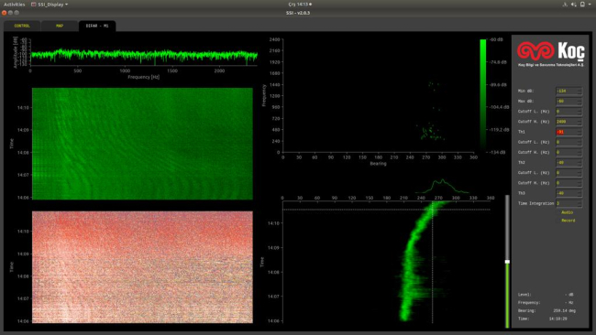Open the network icon in the top bar
The height and width of the screenshot is (335, 596).
coord(565,5)
